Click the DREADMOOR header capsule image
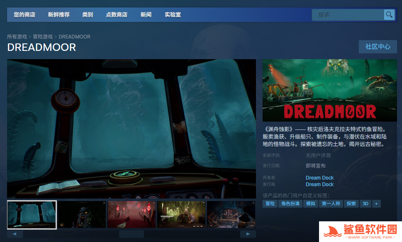This screenshot has width=402, height=242. [x=329, y=90]
